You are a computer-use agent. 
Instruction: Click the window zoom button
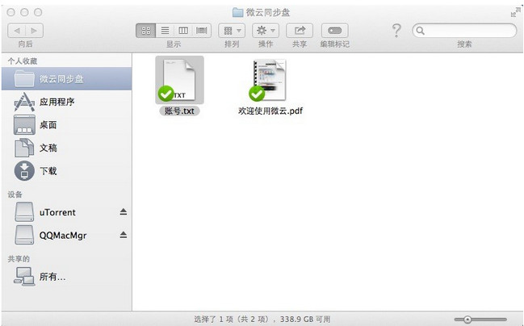coord(38,12)
